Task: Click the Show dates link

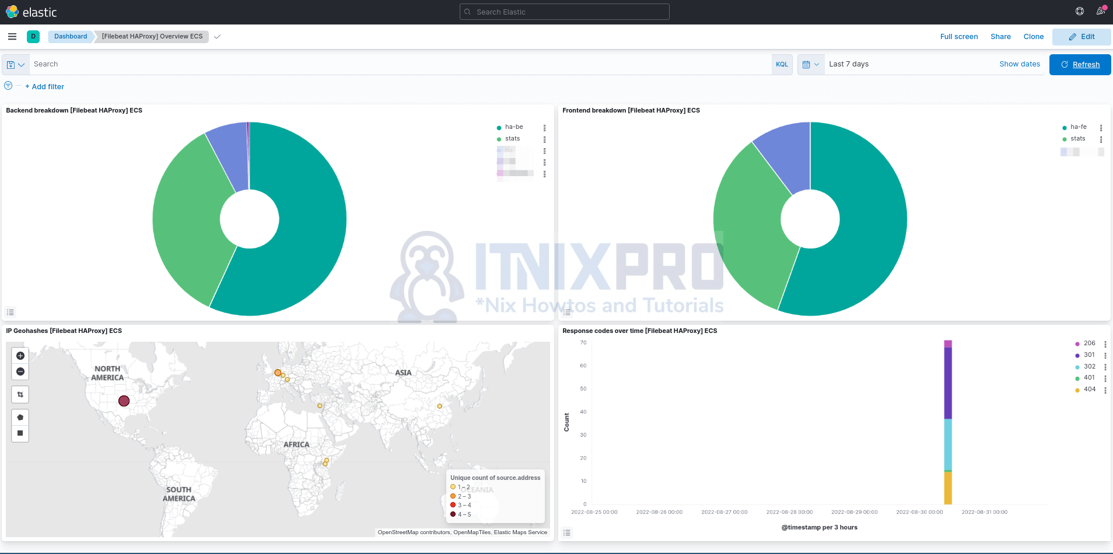Action: (1019, 64)
